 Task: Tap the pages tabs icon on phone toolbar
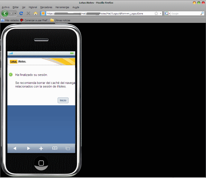[x=68, y=148]
